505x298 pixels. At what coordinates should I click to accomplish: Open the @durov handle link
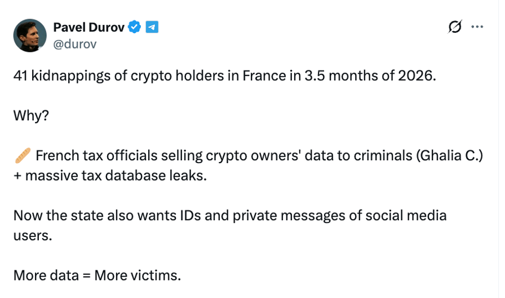click(74, 44)
